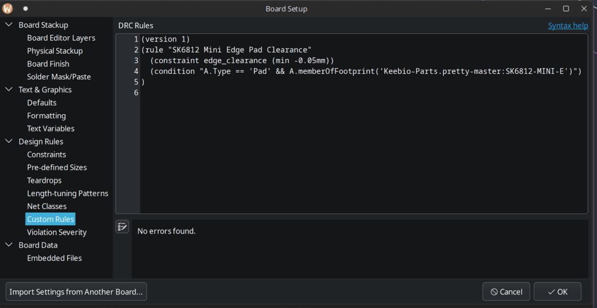Go to Violation Severity settings

(x=57, y=232)
